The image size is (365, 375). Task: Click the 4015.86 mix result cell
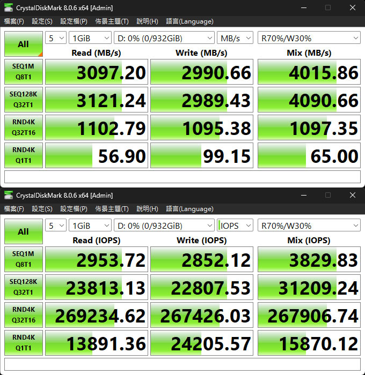[x=309, y=72]
